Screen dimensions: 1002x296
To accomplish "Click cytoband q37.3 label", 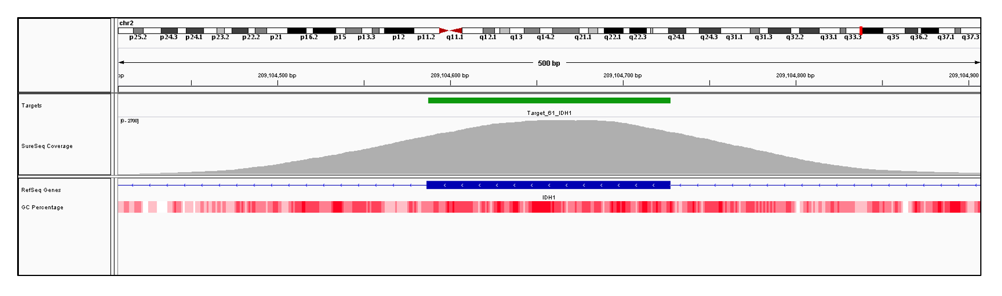I will coord(971,37).
